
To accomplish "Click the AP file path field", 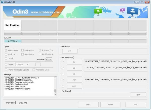I will tap(116, 67).
